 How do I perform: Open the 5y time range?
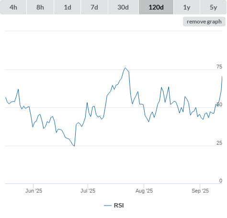(214, 7)
